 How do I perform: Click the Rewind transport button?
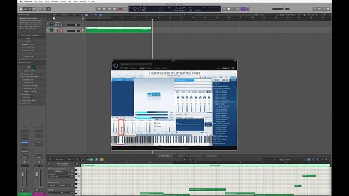pyautogui.click(x=99, y=9)
